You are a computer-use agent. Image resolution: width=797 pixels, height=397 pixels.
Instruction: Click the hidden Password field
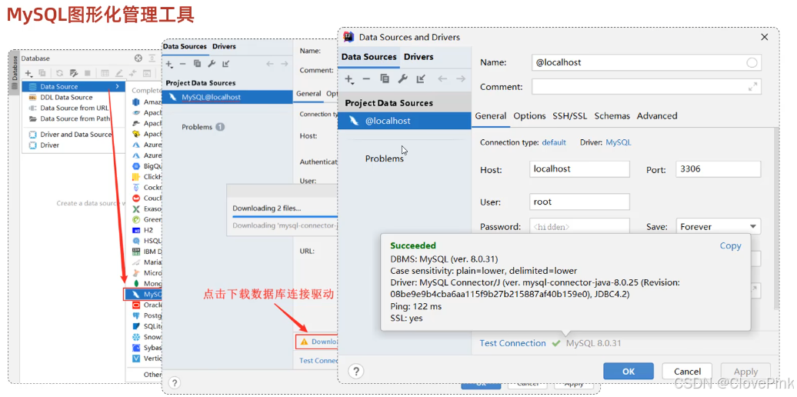tap(579, 227)
